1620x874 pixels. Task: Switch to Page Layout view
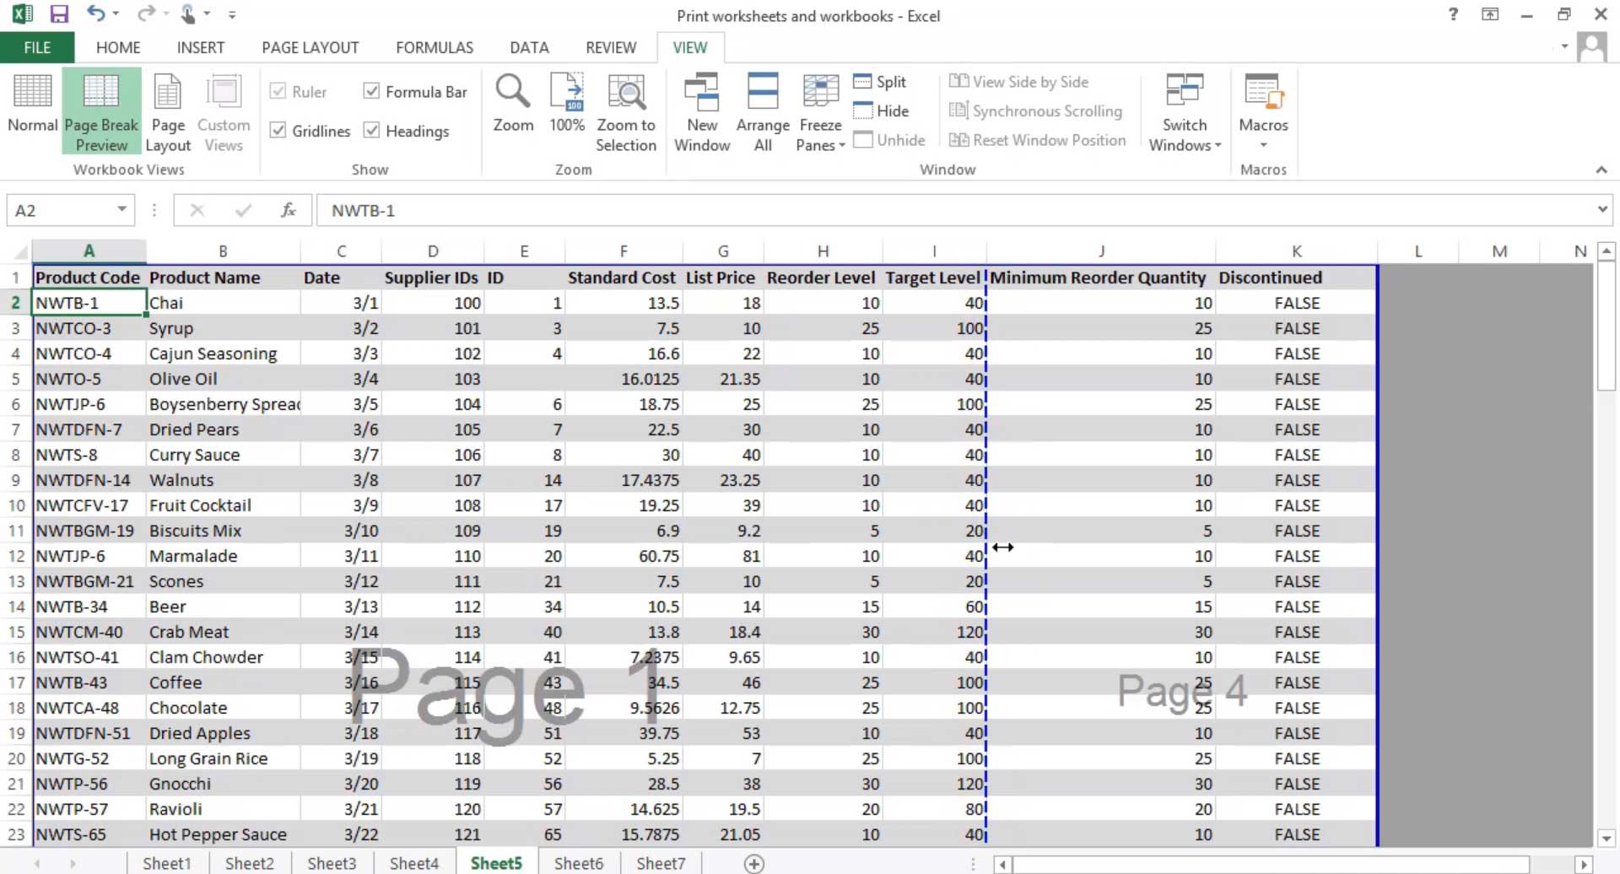168,112
